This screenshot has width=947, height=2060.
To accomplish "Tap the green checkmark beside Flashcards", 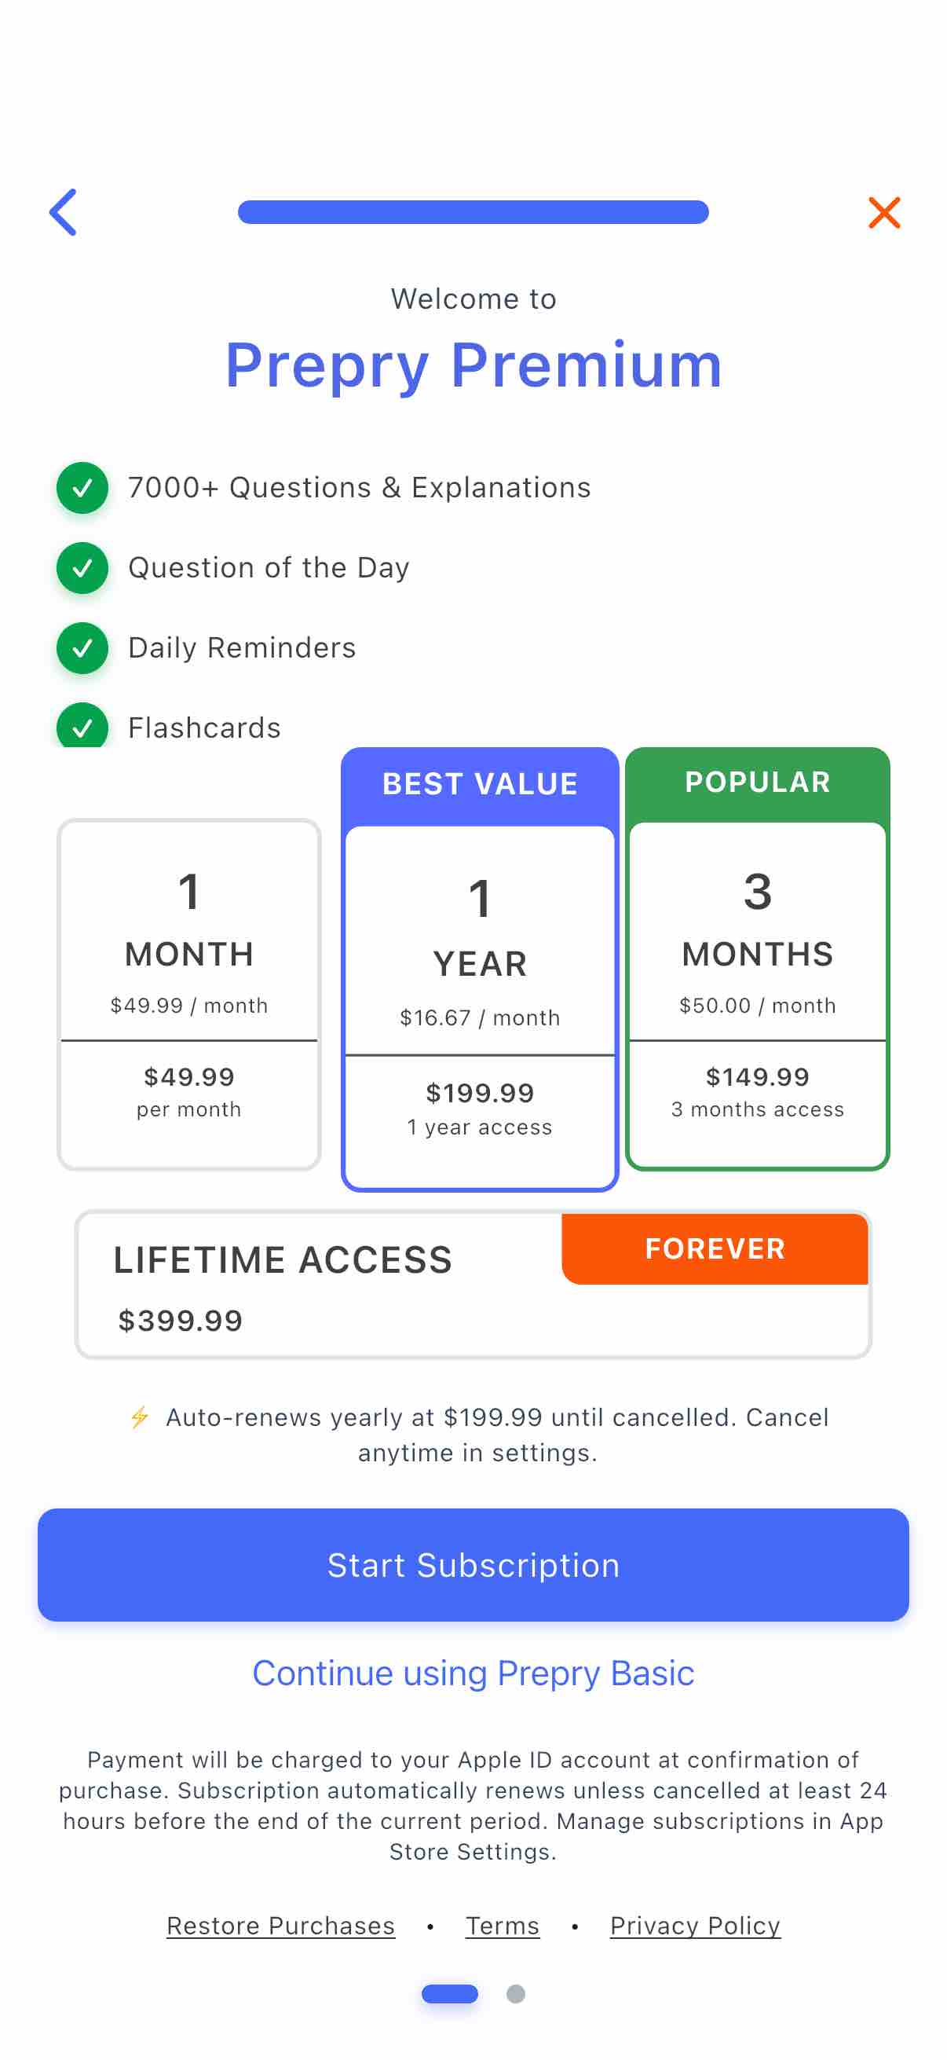I will (x=82, y=724).
